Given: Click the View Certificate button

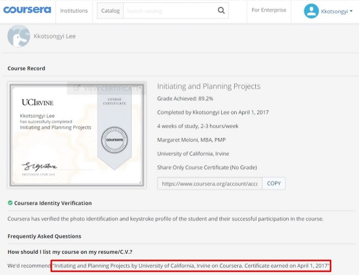Looking at the screenshot, I should point(106,88).
